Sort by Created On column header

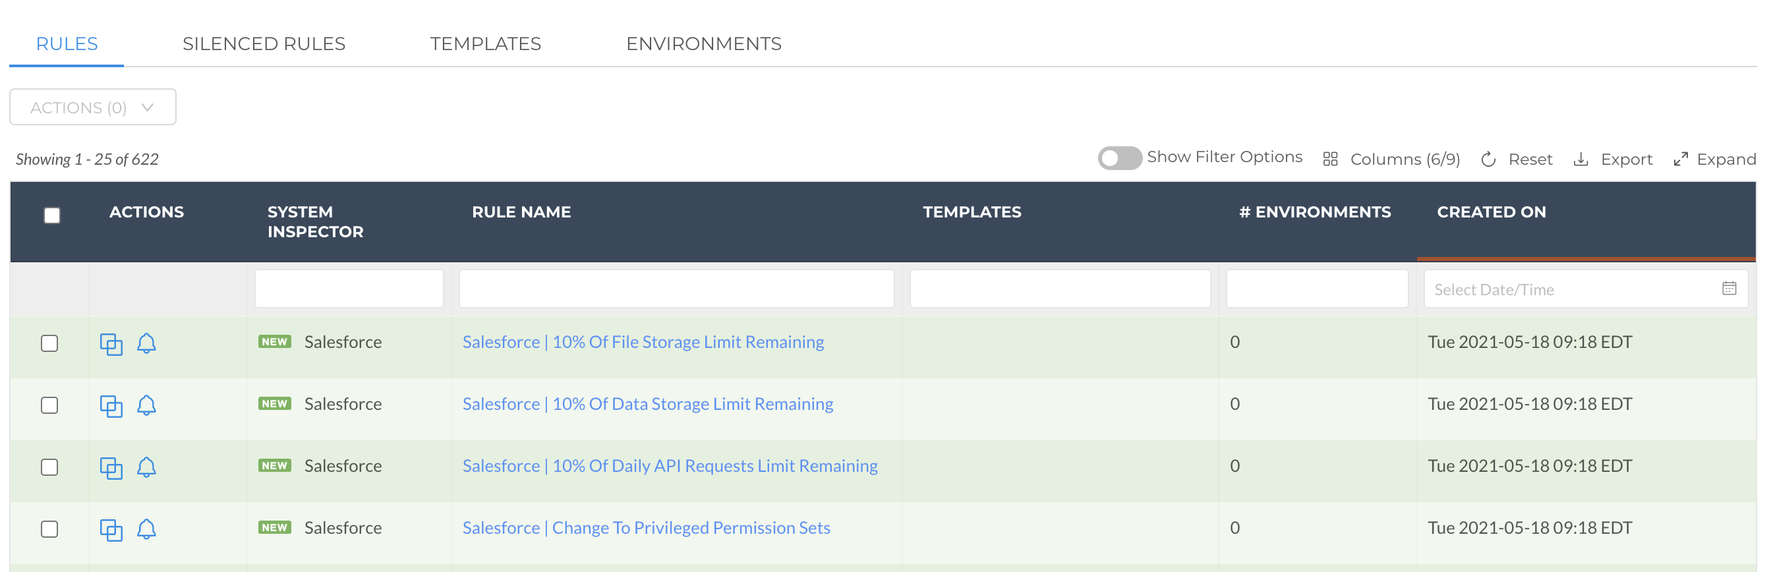pos(1491,212)
